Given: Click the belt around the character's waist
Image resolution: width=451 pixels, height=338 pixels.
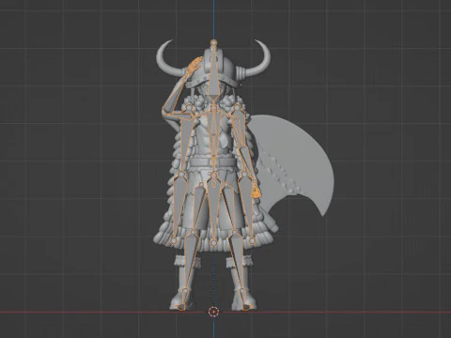Looking at the screenshot, I should (x=212, y=162).
